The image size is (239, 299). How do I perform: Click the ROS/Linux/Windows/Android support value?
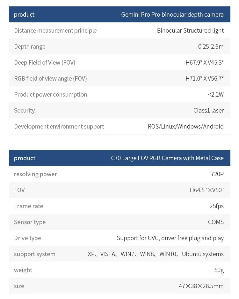(x=185, y=126)
